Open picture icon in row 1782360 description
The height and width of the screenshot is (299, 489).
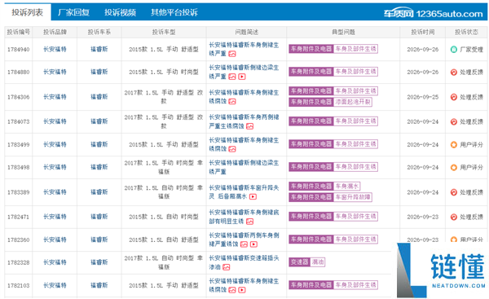click(x=244, y=244)
